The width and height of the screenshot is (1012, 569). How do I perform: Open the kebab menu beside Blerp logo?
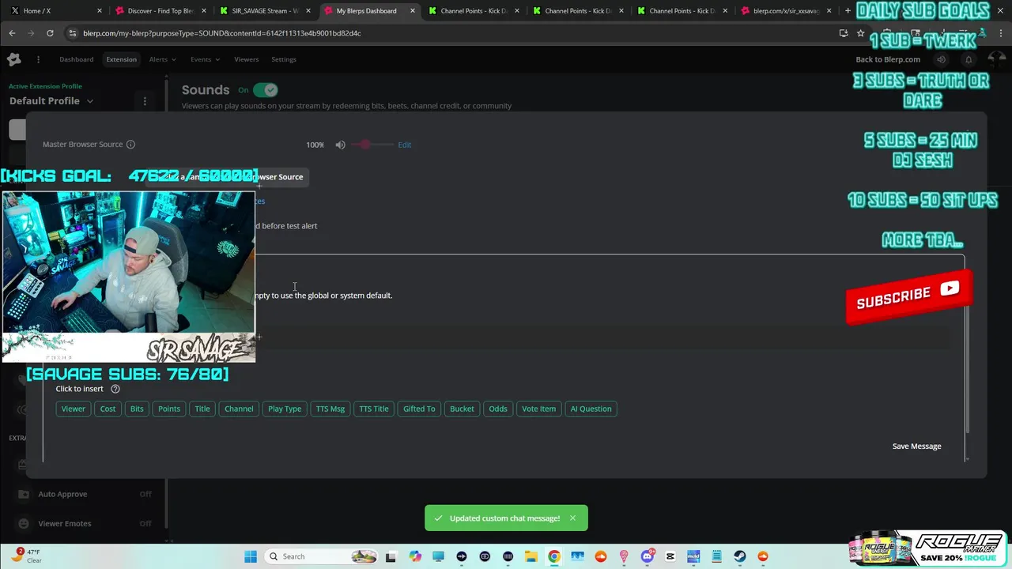(x=38, y=59)
